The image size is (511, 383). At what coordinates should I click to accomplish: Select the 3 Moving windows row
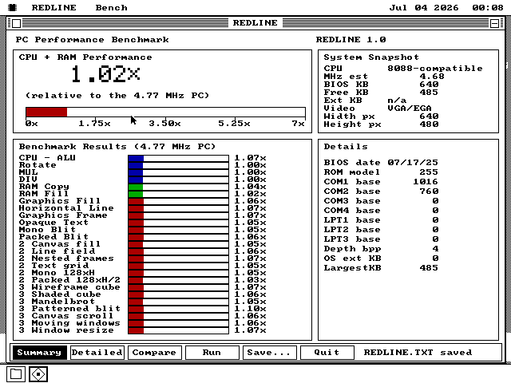tap(69, 323)
